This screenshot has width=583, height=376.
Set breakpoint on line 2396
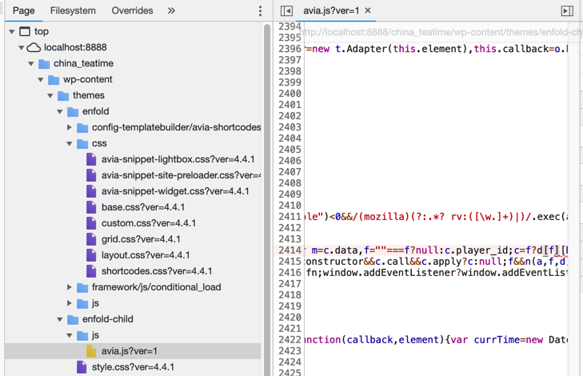290,49
